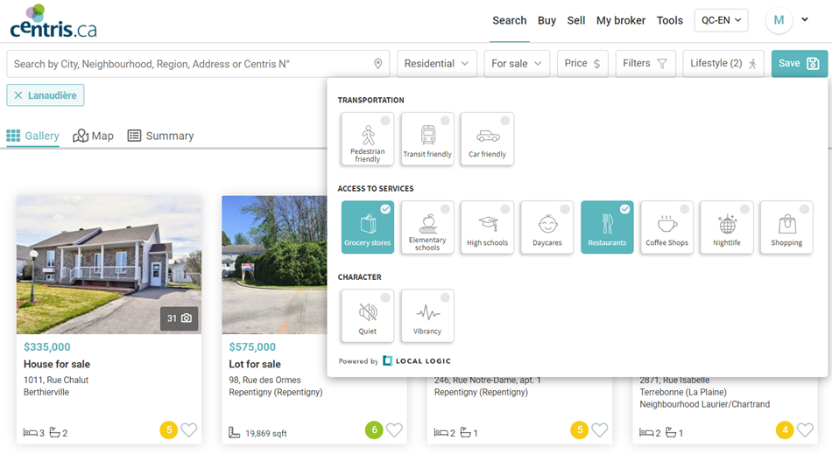Click score 5 badge on Rue Notre-Dame listing

point(580,430)
